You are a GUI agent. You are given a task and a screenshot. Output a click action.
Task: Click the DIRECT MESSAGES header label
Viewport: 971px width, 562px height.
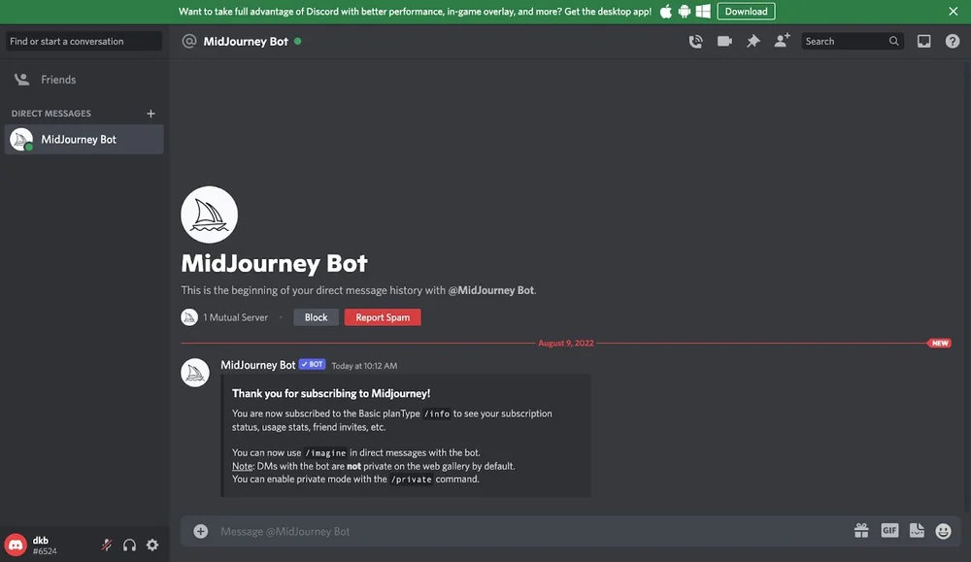50,114
